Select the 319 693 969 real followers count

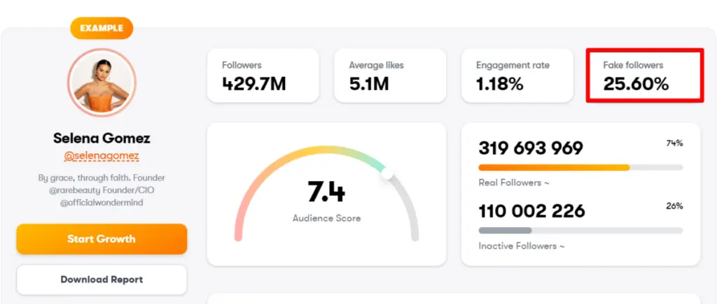coord(531,148)
